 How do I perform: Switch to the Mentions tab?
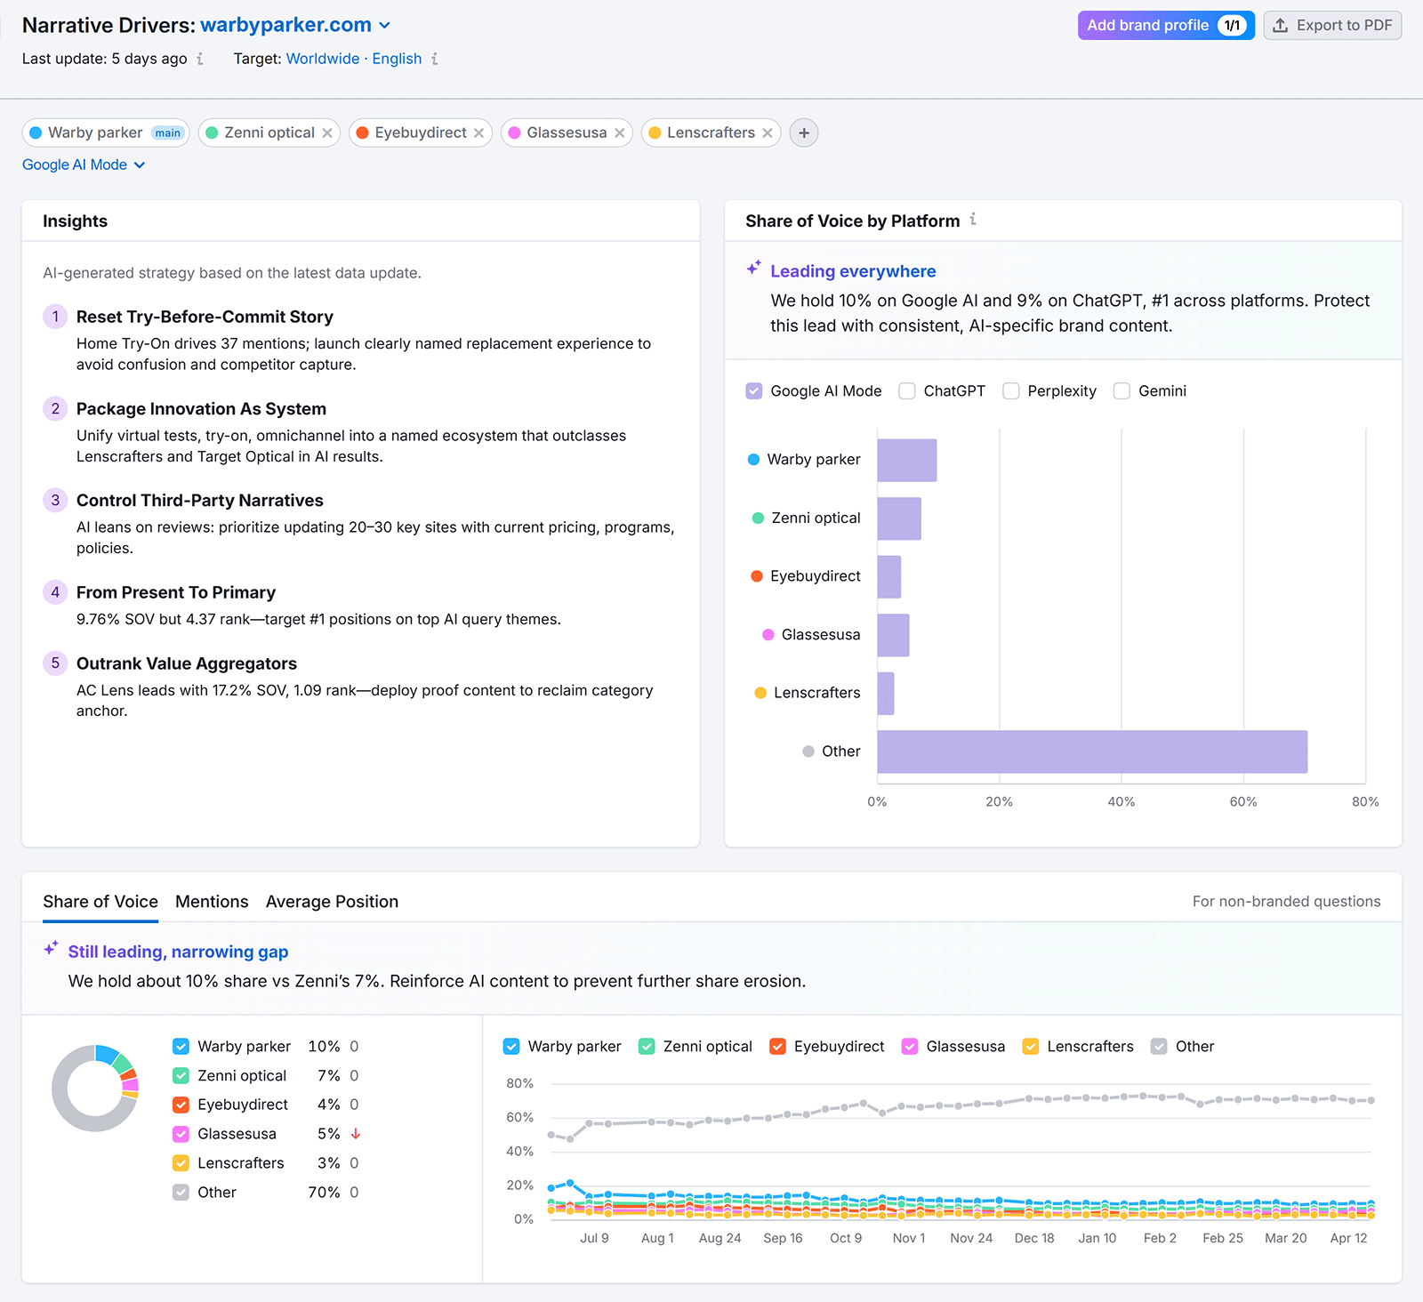point(212,902)
